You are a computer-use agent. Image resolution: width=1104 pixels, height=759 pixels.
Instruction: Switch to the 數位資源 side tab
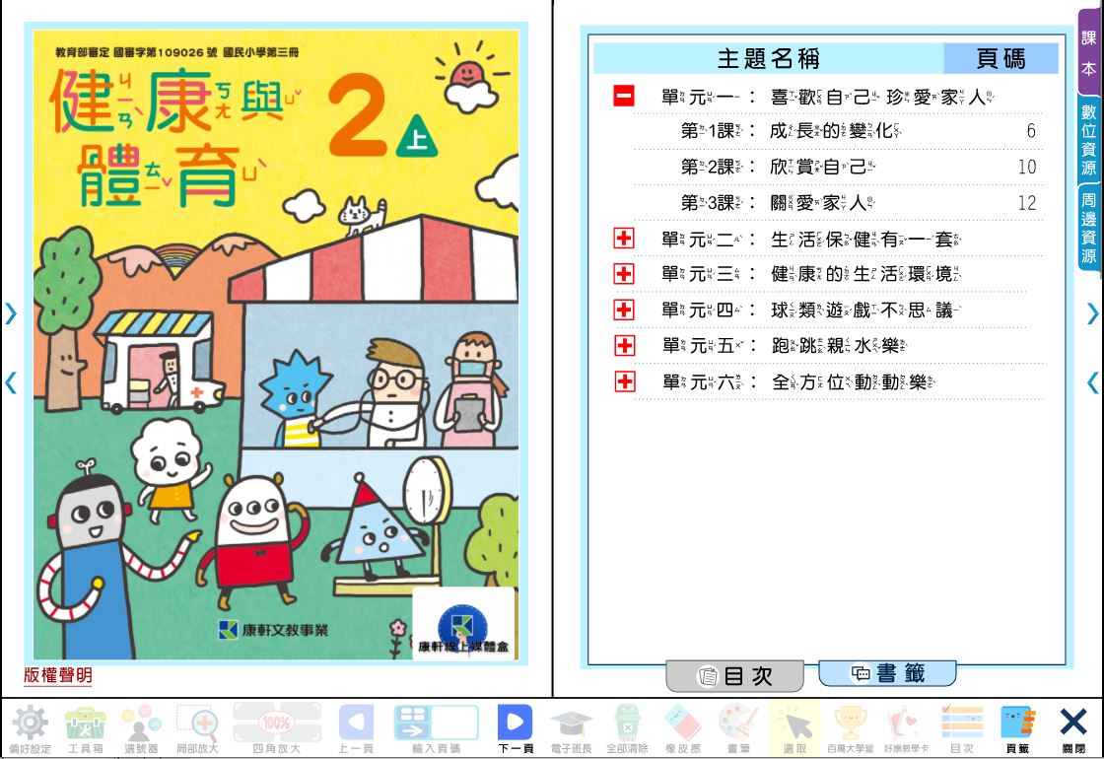tap(1088, 140)
